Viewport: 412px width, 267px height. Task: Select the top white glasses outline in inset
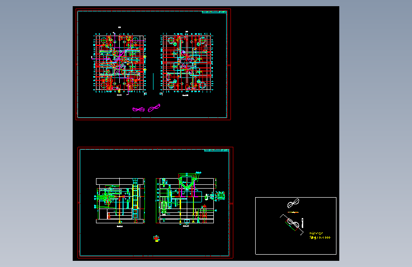(293, 203)
